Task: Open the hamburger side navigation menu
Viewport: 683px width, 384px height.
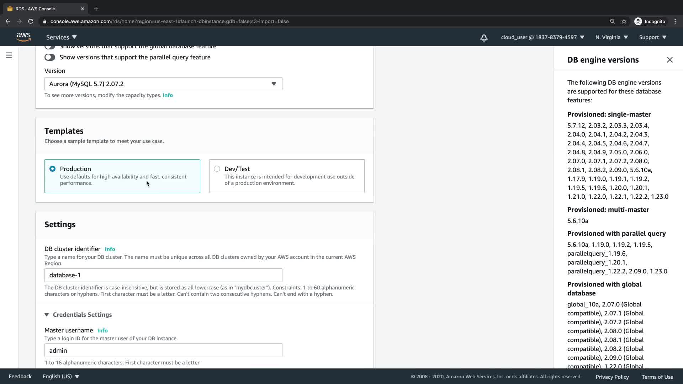Action: coord(9,55)
